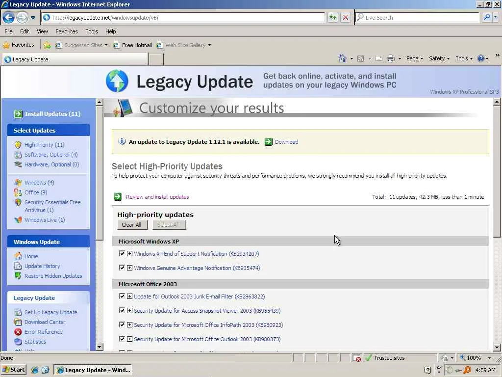This screenshot has height=377, width=502.
Task: Click the Download Center icon
Action: [18, 322]
